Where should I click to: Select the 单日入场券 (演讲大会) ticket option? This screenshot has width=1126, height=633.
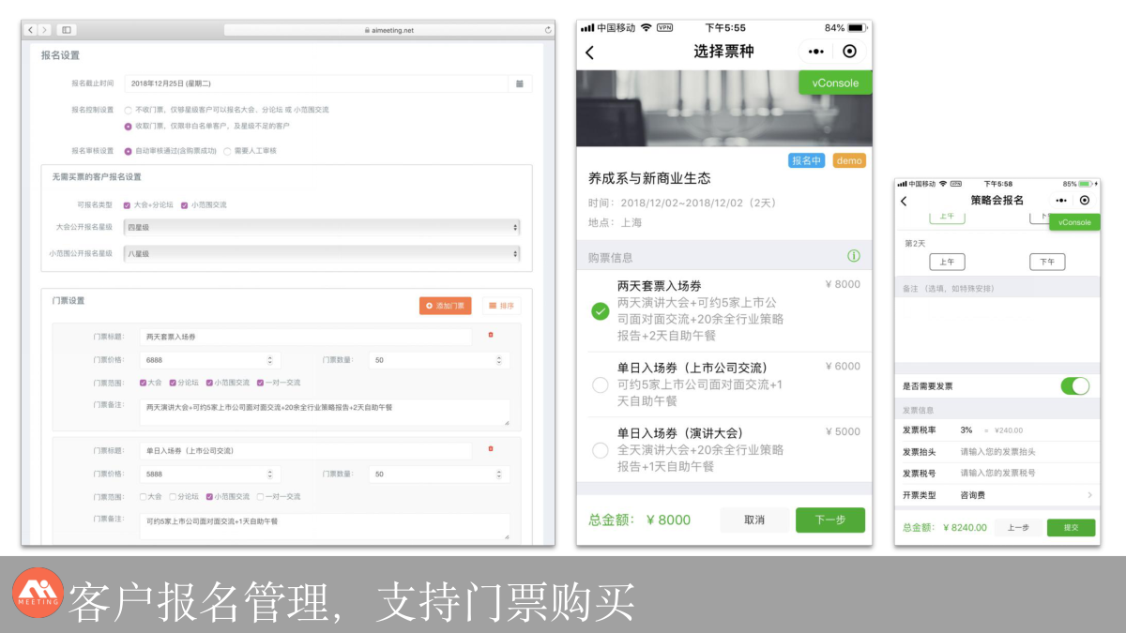point(601,450)
